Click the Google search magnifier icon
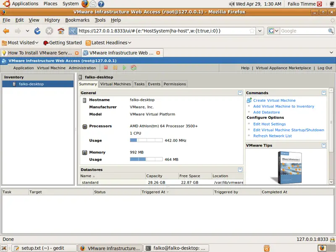The width and height of the screenshot is (336, 252). (x=331, y=31)
